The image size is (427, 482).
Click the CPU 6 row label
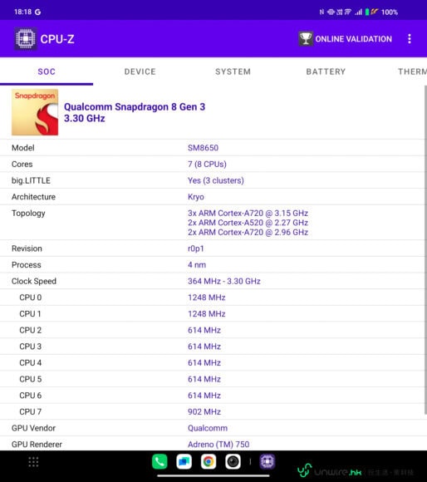click(x=31, y=395)
